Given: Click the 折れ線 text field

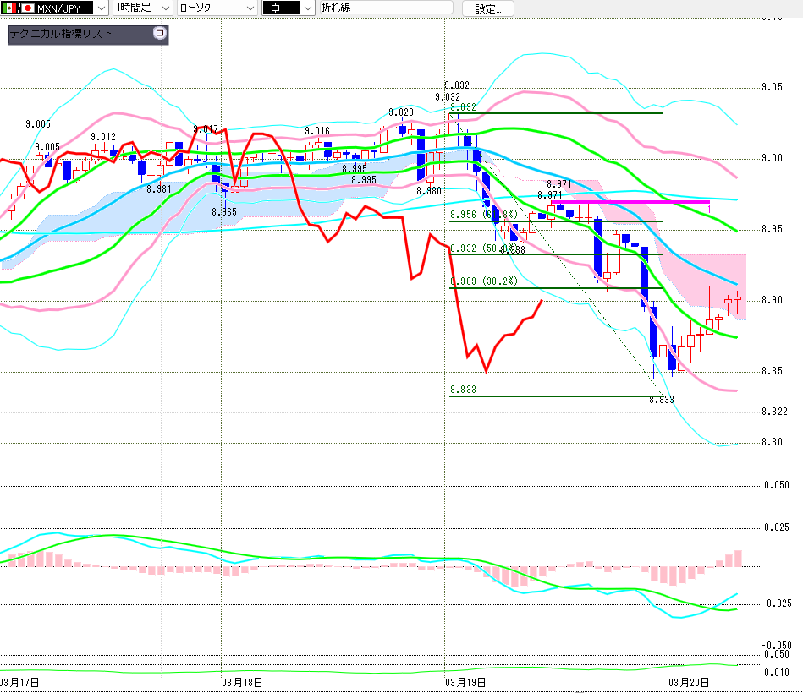Looking at the screenshot, I should pyautogui.click(x=388, y=8).
